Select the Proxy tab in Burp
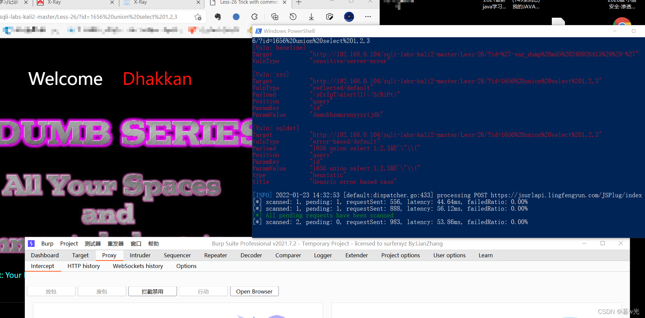 tap(109, 255)
